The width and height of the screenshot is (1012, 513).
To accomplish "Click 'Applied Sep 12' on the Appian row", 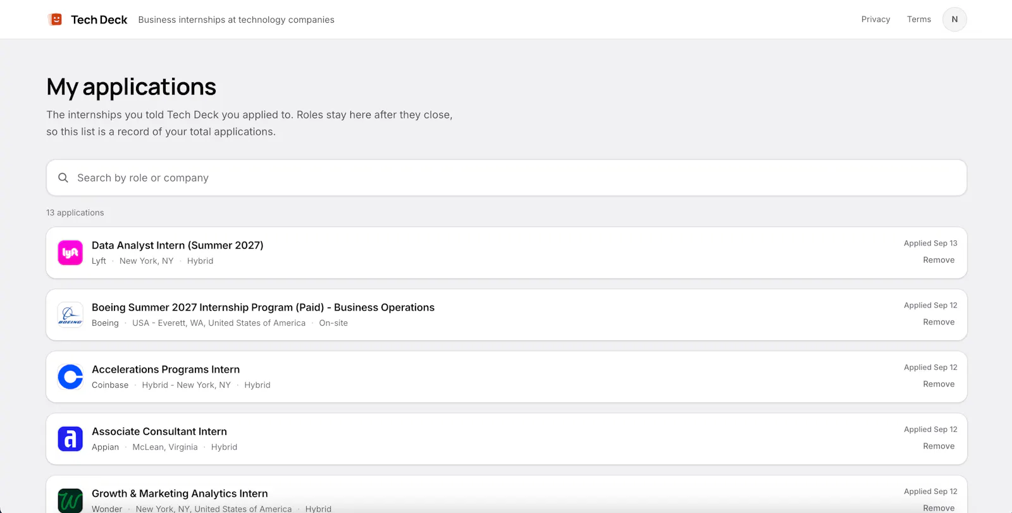I will (930, 430).
